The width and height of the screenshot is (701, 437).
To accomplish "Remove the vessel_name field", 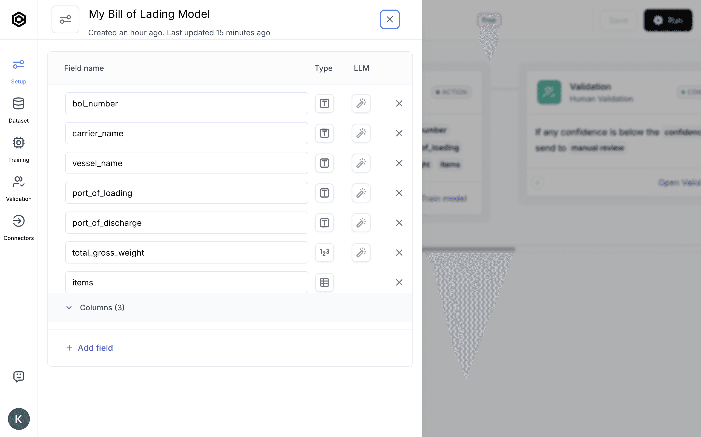I will click(x=399, y=163).
